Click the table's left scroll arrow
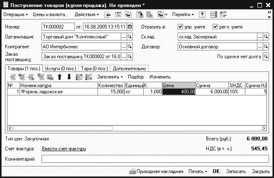Viewport: 274px width, 178px height. pyautogui.click(x=10, y=128)
